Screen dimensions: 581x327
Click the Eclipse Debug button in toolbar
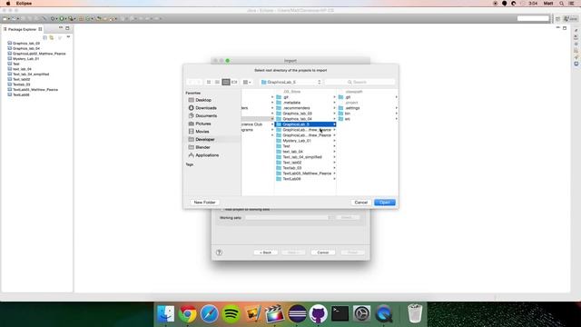tap(54, 18)
